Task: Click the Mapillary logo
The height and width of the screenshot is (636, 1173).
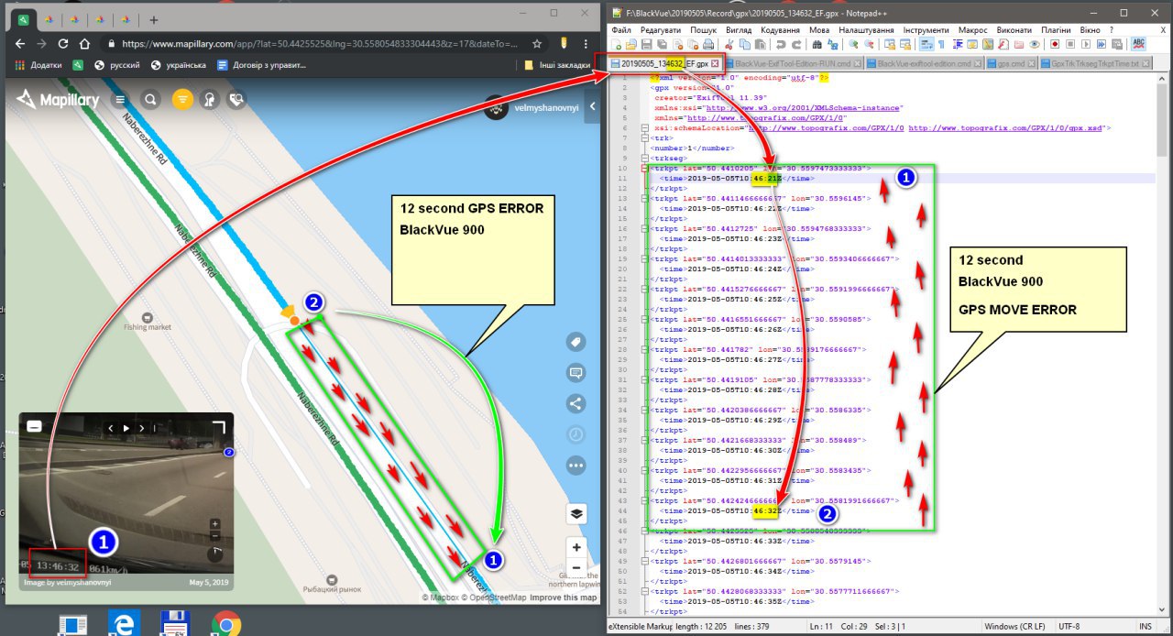Action: point(57,100)
